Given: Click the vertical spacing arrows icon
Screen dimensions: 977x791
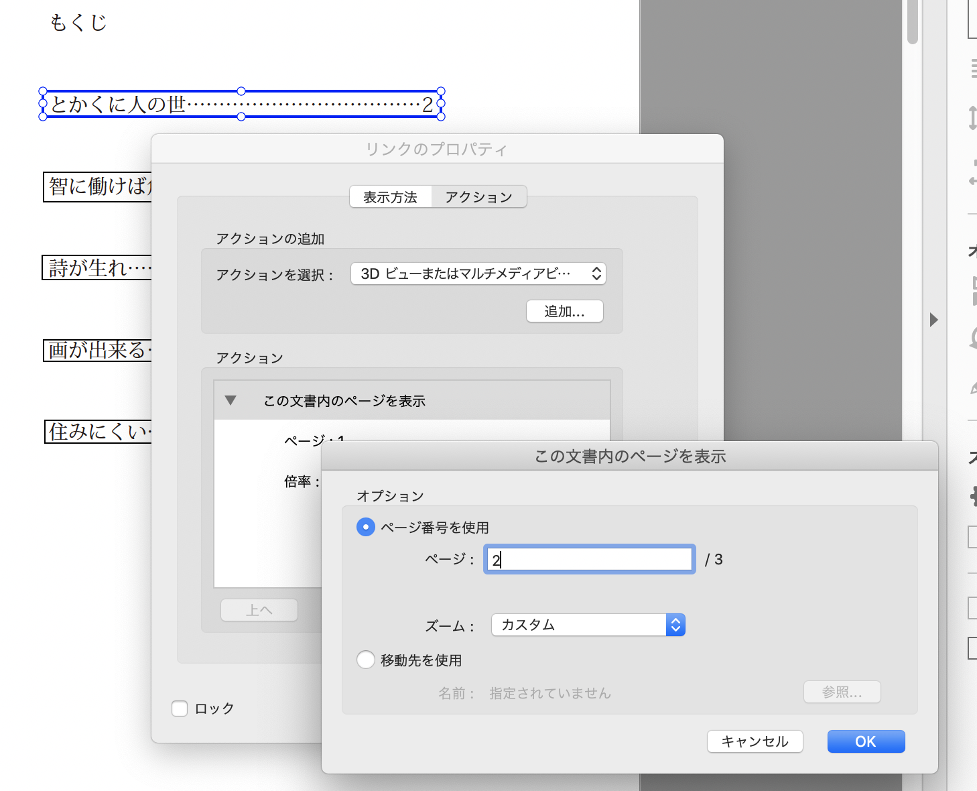Looking at the screenshot, I should [x=972, y=117].
